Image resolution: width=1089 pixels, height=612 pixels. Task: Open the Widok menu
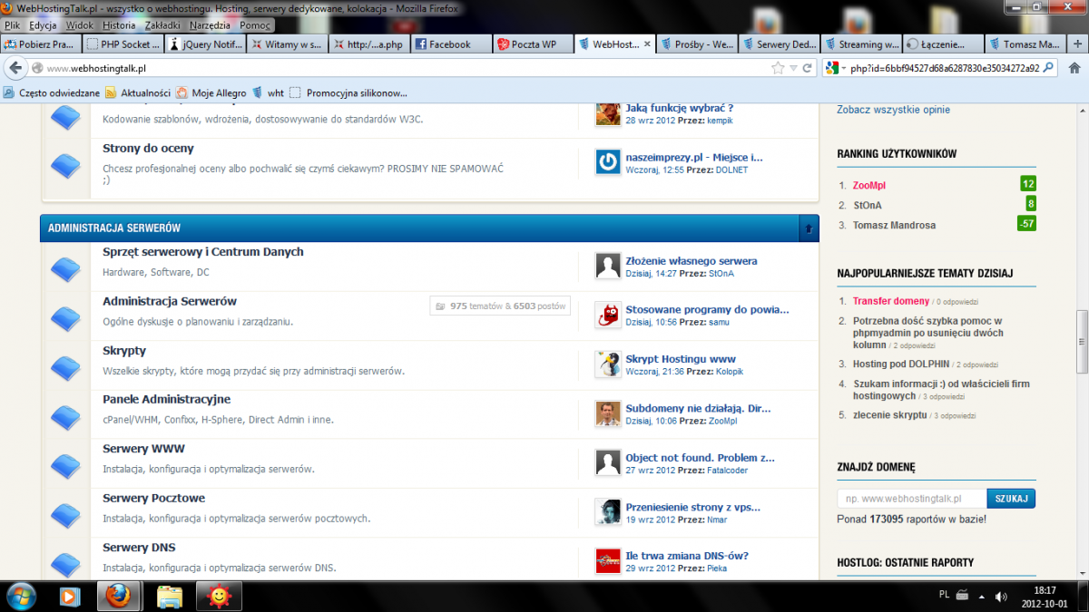click(x=80, y=25)
